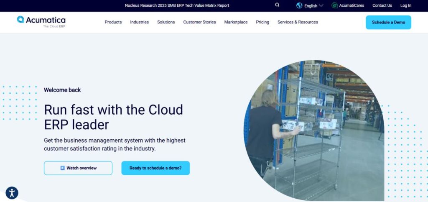
Task: Click the Run fast with the Cloud ERP leader heading
Action: 114,117
